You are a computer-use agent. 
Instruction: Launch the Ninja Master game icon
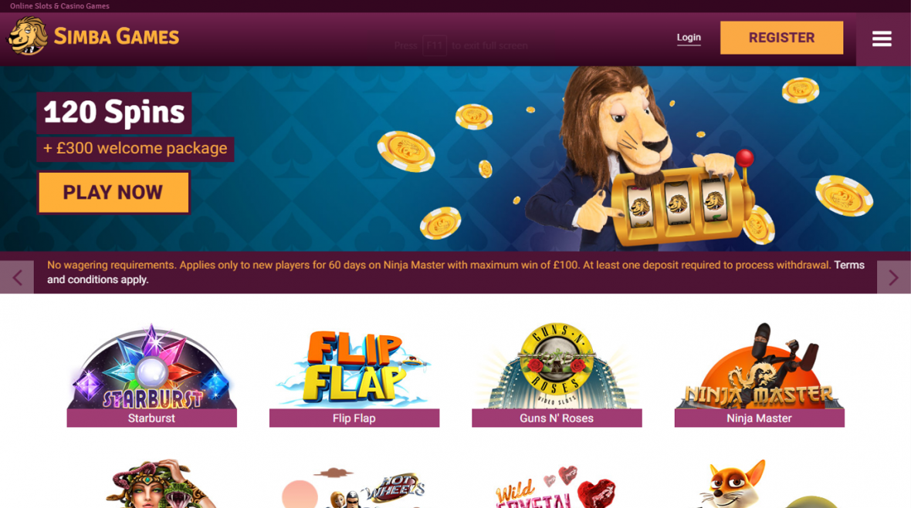760,366
